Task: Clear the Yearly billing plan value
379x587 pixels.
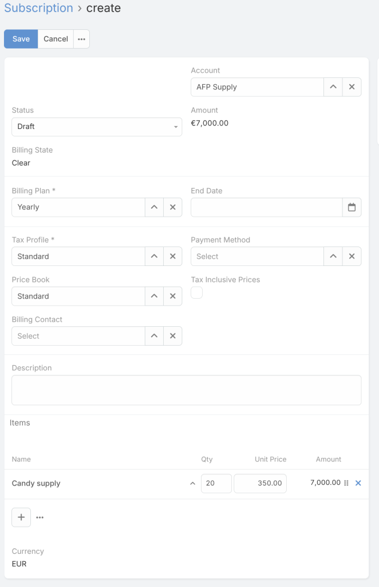Action: [172, 207]
